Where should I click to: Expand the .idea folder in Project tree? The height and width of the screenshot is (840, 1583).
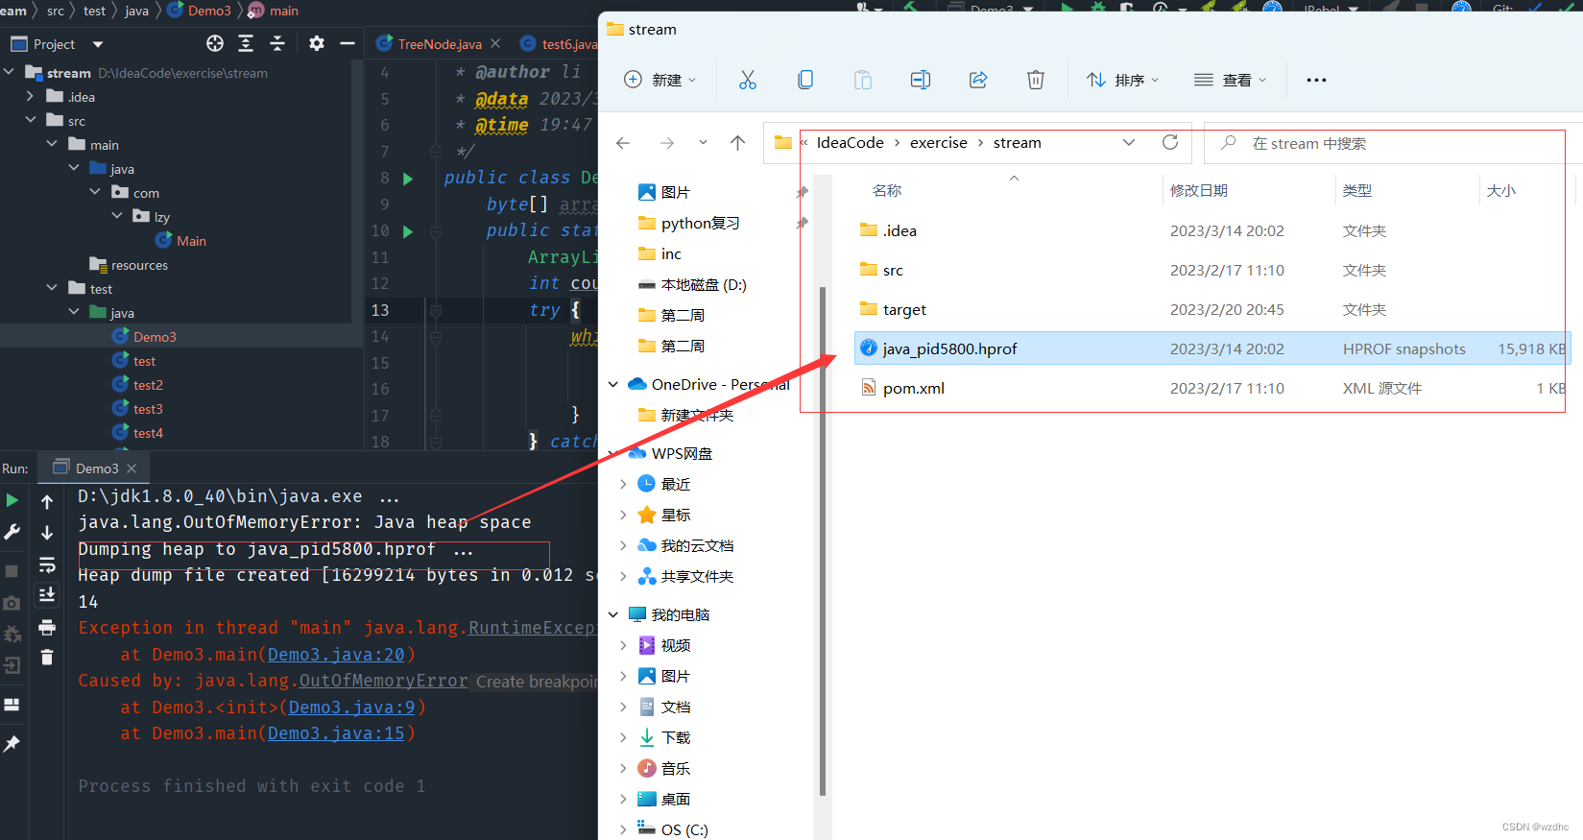click(x=30, y=96)
